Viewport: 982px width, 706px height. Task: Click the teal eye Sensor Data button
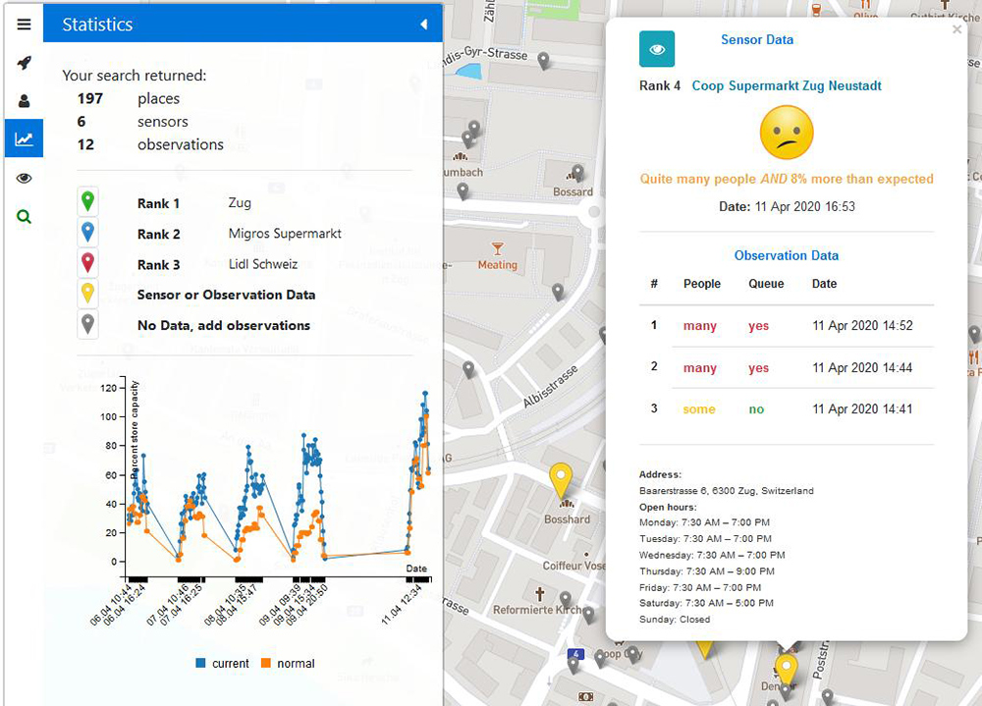(657, 48)
